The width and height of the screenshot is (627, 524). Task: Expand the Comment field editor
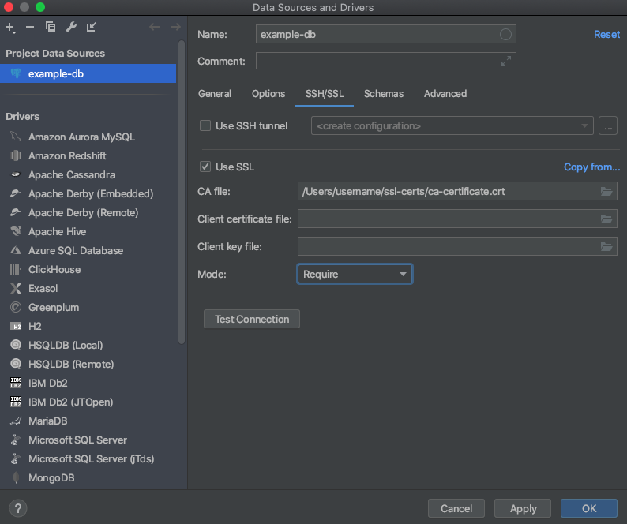(506, 61)
